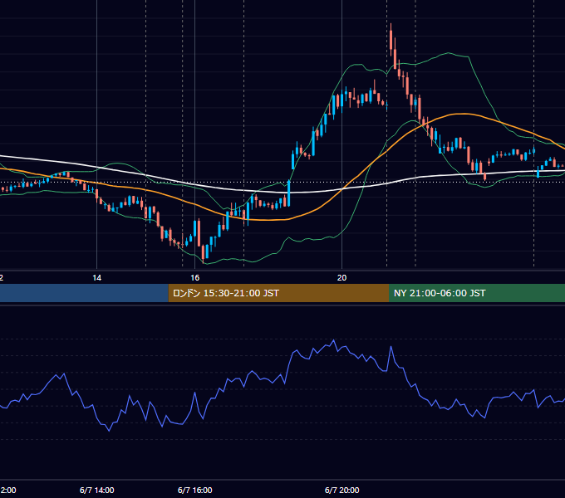Click the NY 21:00-06:00 JST session bar
The width and height of the screenshot is (565, 498).
click(x=477, y=293)
